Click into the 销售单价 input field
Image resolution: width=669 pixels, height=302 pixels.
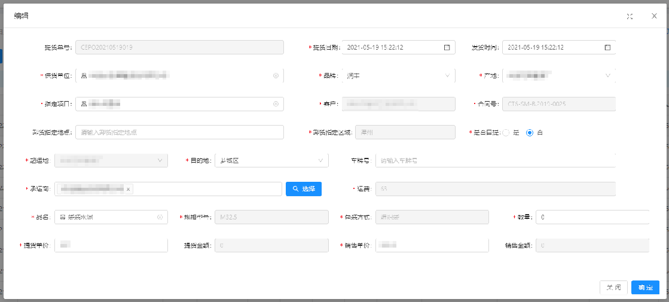click(x=432, y=245)
